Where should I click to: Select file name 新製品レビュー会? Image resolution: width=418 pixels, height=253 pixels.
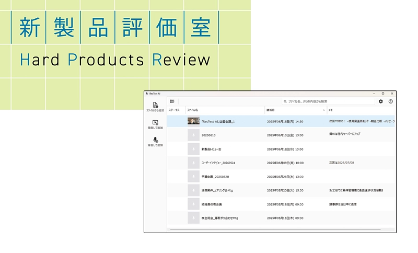point(212,149)
